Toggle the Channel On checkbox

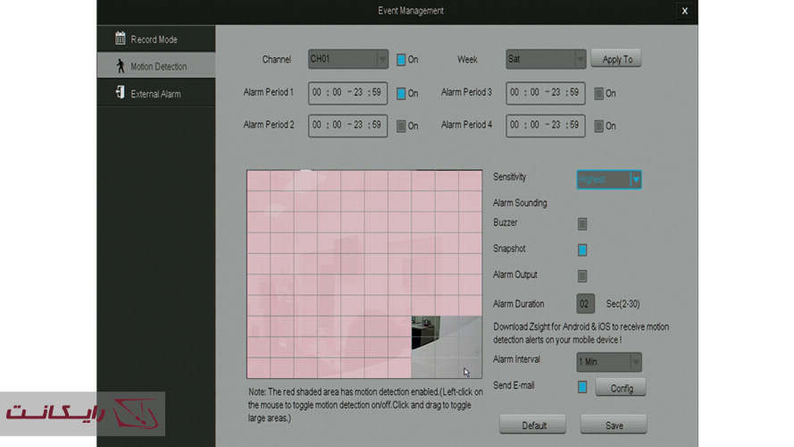401,60
